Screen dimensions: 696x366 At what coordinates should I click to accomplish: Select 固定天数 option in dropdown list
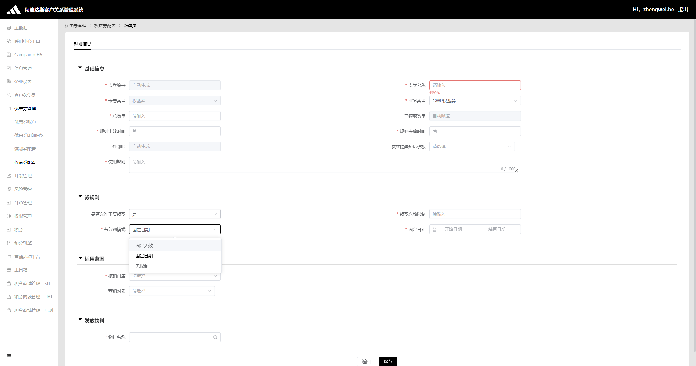[x=175, y=245]
